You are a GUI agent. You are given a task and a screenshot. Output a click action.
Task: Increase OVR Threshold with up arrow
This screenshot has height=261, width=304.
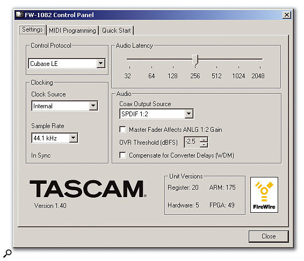[204, 139]
